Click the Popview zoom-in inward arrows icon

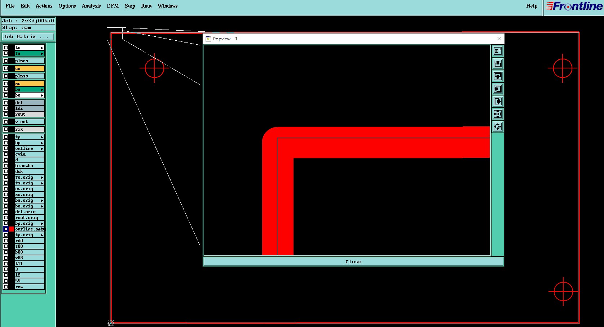498,114
